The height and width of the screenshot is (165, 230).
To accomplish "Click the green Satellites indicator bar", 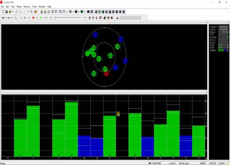I will pyautogui.click(x=223, y=50).
